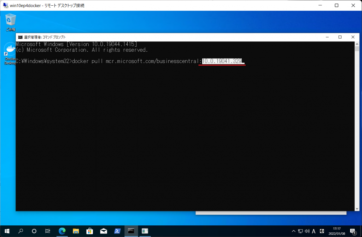
Task: Minimize the Command Prompt window
Action: pos(327,37)
